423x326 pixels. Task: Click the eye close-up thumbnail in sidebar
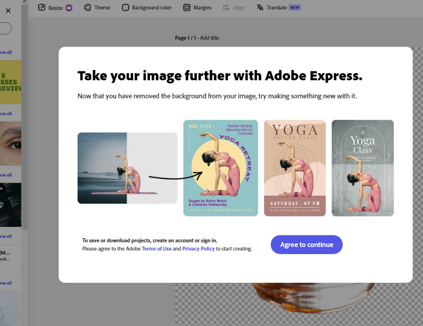click(x=10, y=143)
